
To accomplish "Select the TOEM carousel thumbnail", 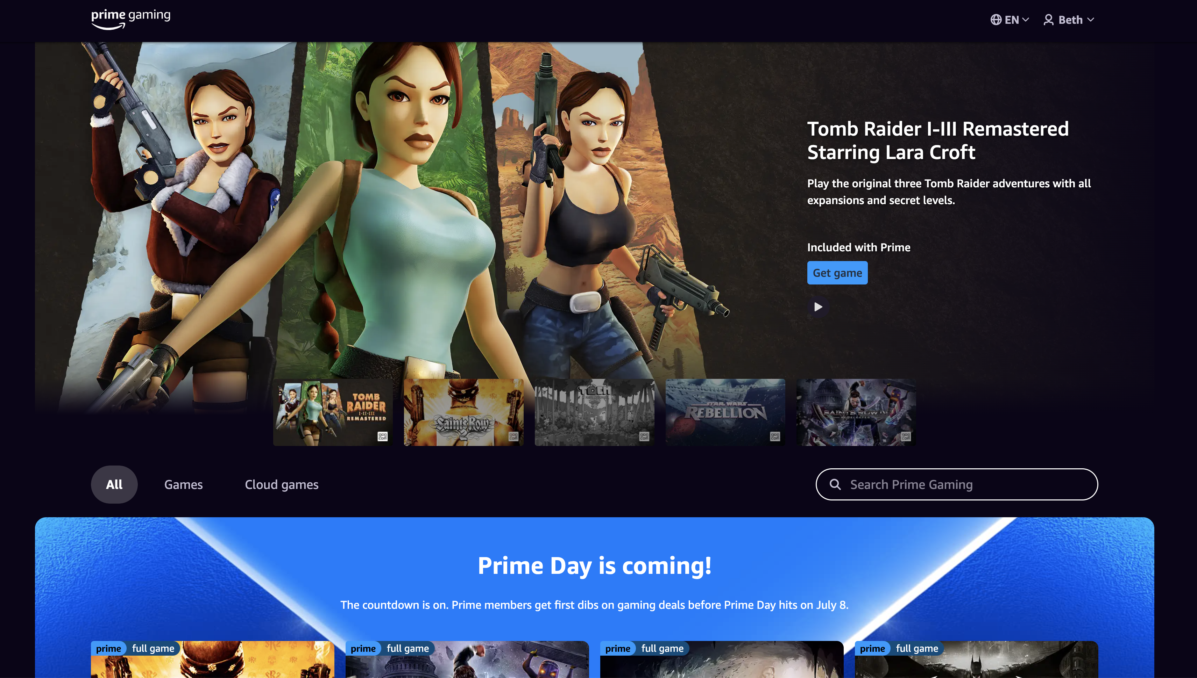I will (x=595, y=412).
